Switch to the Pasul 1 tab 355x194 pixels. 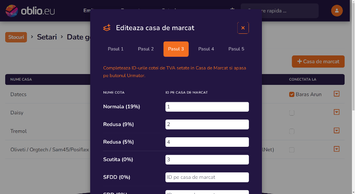(x=116, y=49)
